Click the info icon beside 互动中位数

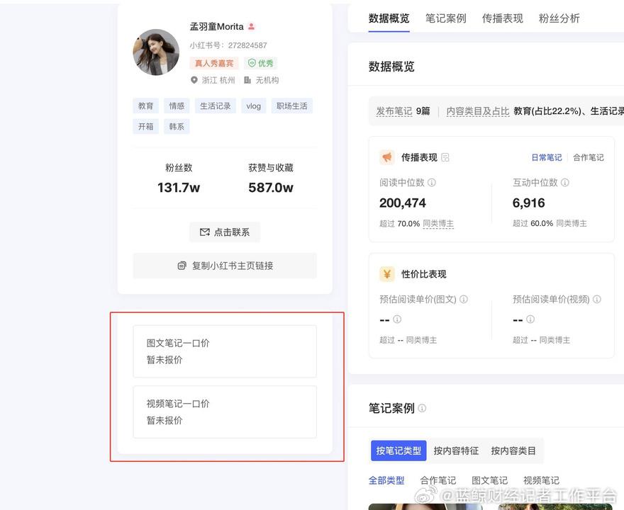tap(565, 183)
